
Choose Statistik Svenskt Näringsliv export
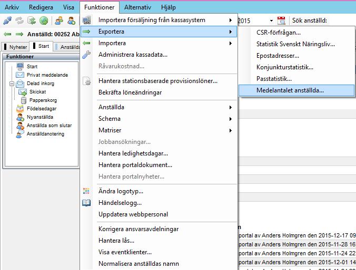point(296,44)
